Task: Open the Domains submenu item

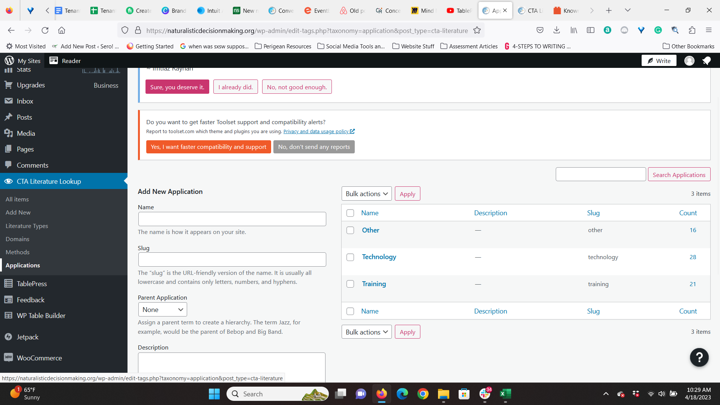Action: click(17, 239)
